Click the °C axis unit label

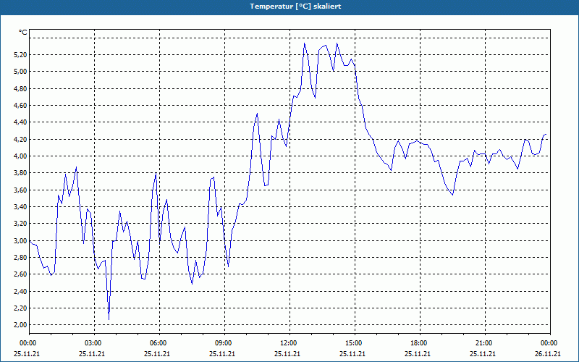23,33
